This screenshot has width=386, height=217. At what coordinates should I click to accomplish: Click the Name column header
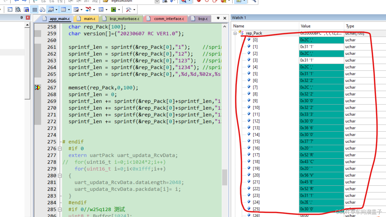(x=239, y=26)
